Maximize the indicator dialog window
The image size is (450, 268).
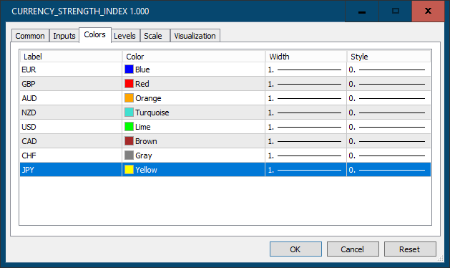(x=396, y=11)
